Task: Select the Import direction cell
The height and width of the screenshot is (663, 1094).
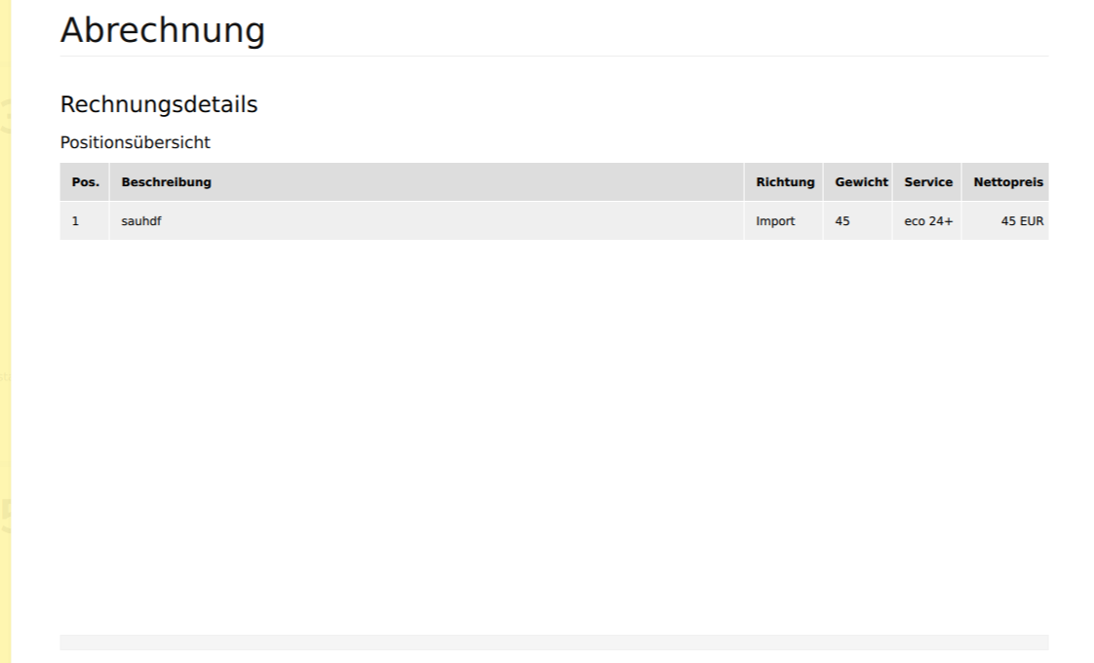Action: 775,221
